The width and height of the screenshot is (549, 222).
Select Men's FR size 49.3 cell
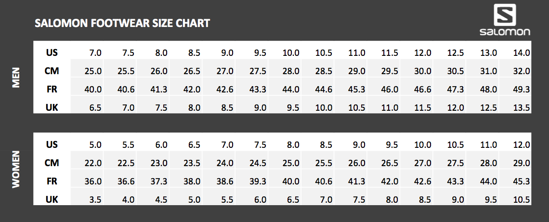coord(521,89)
